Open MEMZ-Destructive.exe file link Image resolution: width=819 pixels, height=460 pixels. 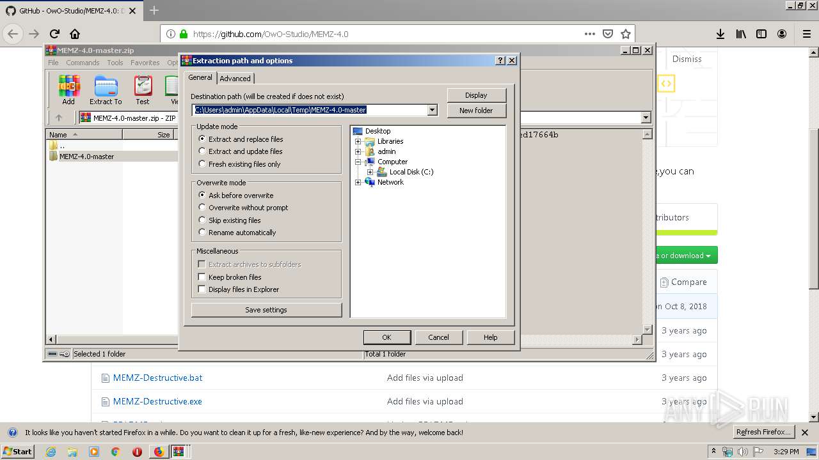tap(157, 401)
